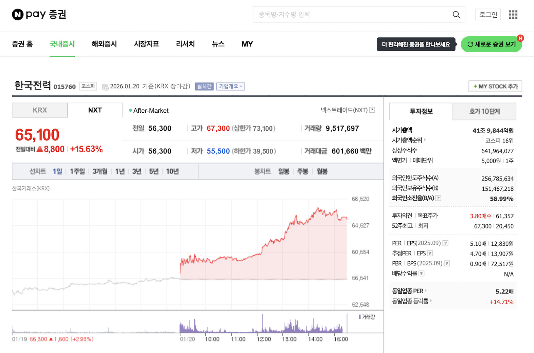Click the clock icon beside the date
534x353 pixels.
(x=105, y=87)
